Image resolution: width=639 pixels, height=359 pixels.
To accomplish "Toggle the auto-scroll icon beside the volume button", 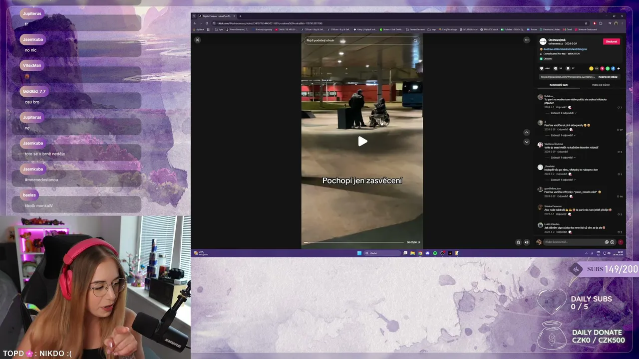I will (518, 242).
